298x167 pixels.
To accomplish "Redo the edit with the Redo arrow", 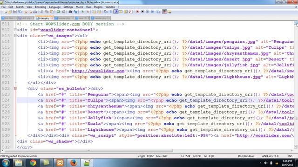I will tap(64, 12).
